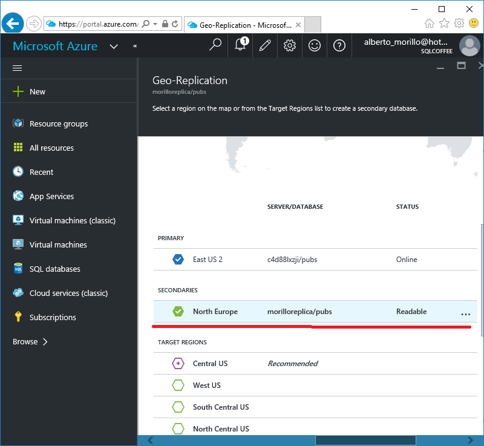The height and width of the screenshot is (446, 484).
Task: Open the address bar dropdown arrow
Action: coord(155,24)
